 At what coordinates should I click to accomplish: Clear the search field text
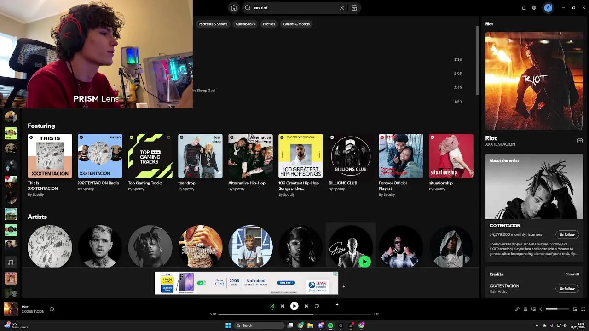point(342,8)
